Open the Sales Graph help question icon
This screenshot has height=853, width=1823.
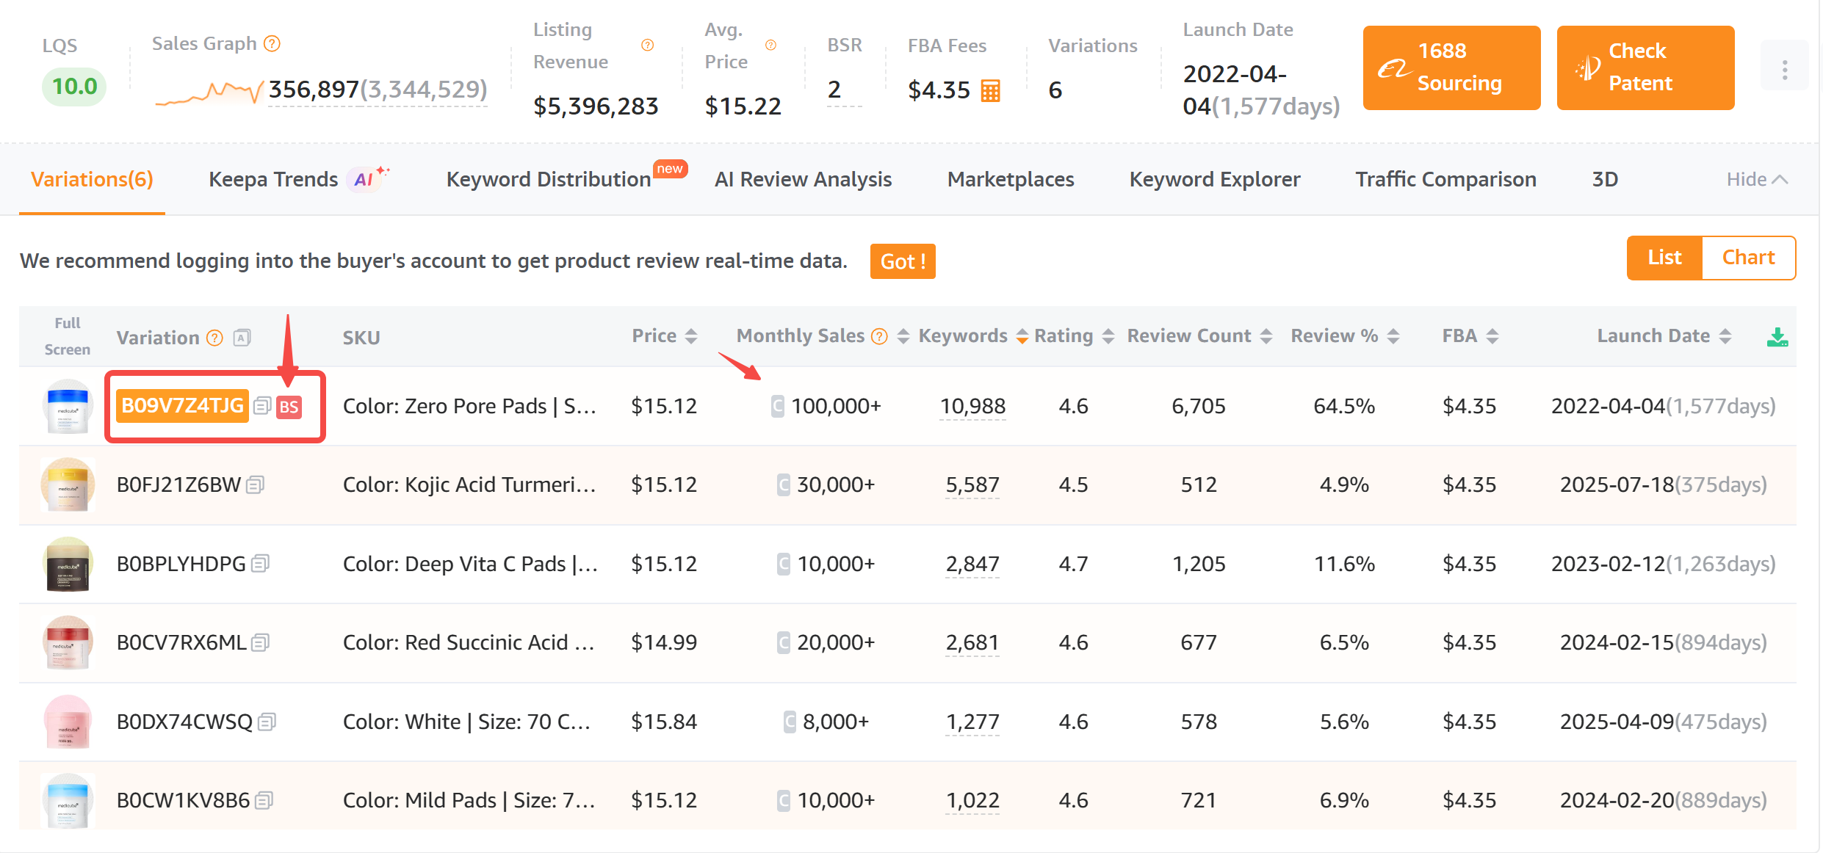272,44
